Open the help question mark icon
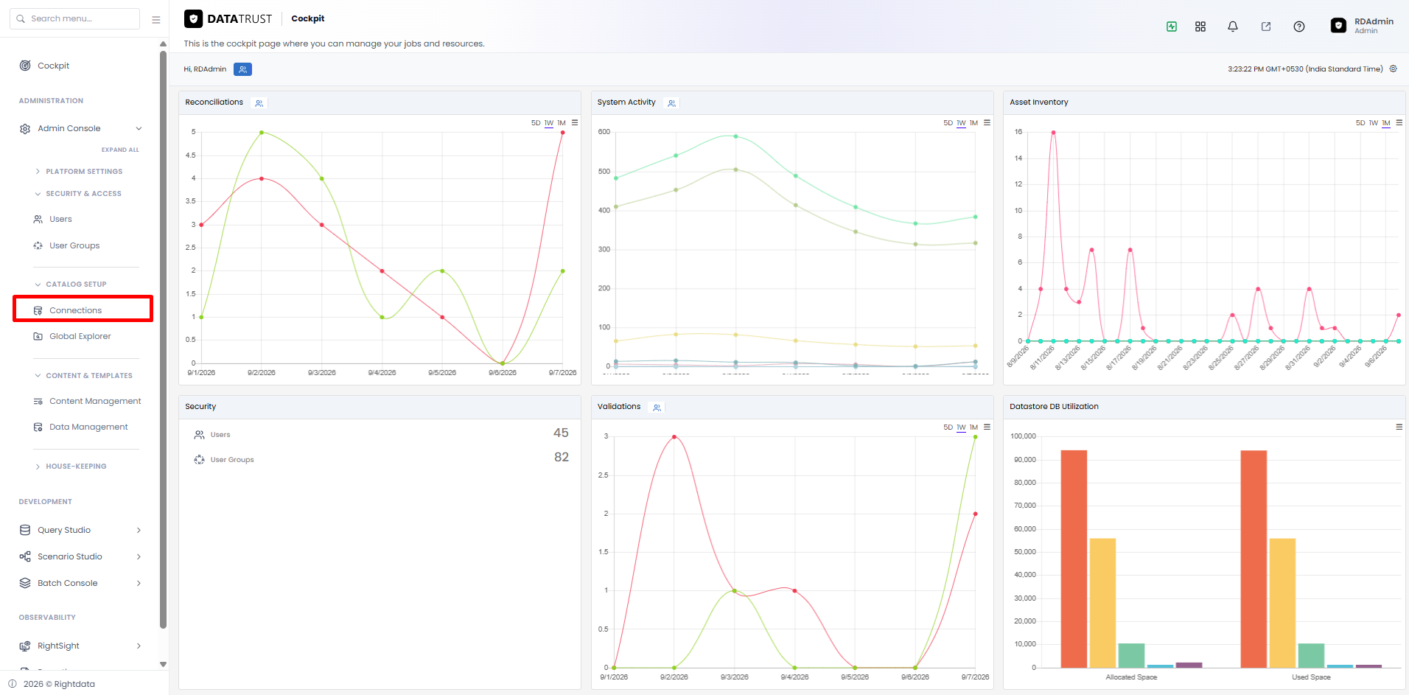The image size is (1409, 695). tap(1299, 27)
